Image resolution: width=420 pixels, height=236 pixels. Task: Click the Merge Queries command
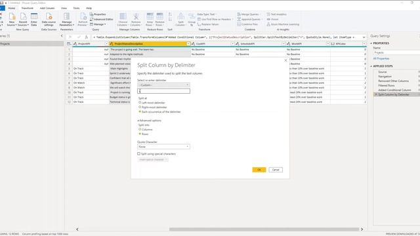coord(248,14)
